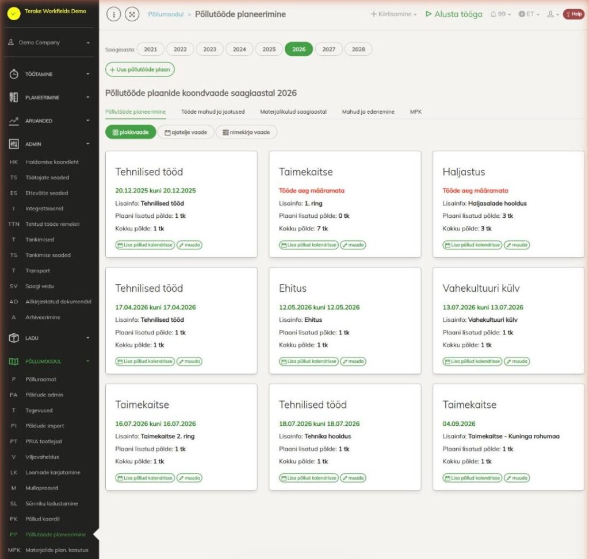Click the red Help button
Image resolution: width=589 pixels, height=559 pixels.
(573, 14)
